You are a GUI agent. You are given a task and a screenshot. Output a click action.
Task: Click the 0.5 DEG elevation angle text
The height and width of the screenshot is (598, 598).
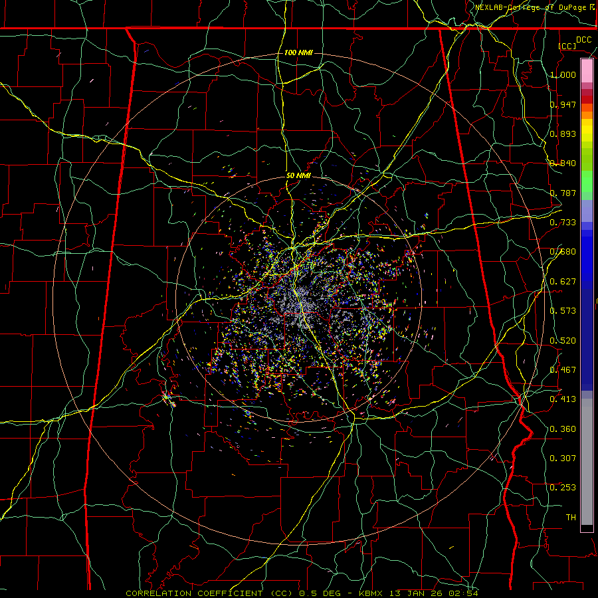coord(319,593)
